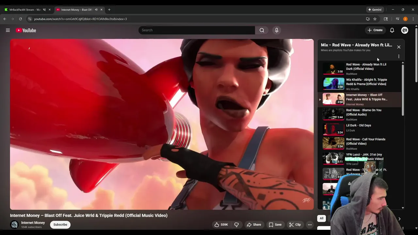This screenshot has width=418, height=235.
Task: Click the Create button
Action: pyautogui.click(x=375, y=30)
